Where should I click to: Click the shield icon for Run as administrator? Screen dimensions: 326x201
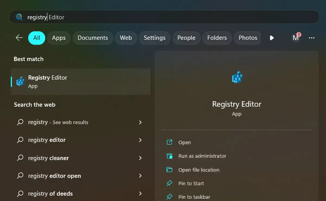[169, 156]
